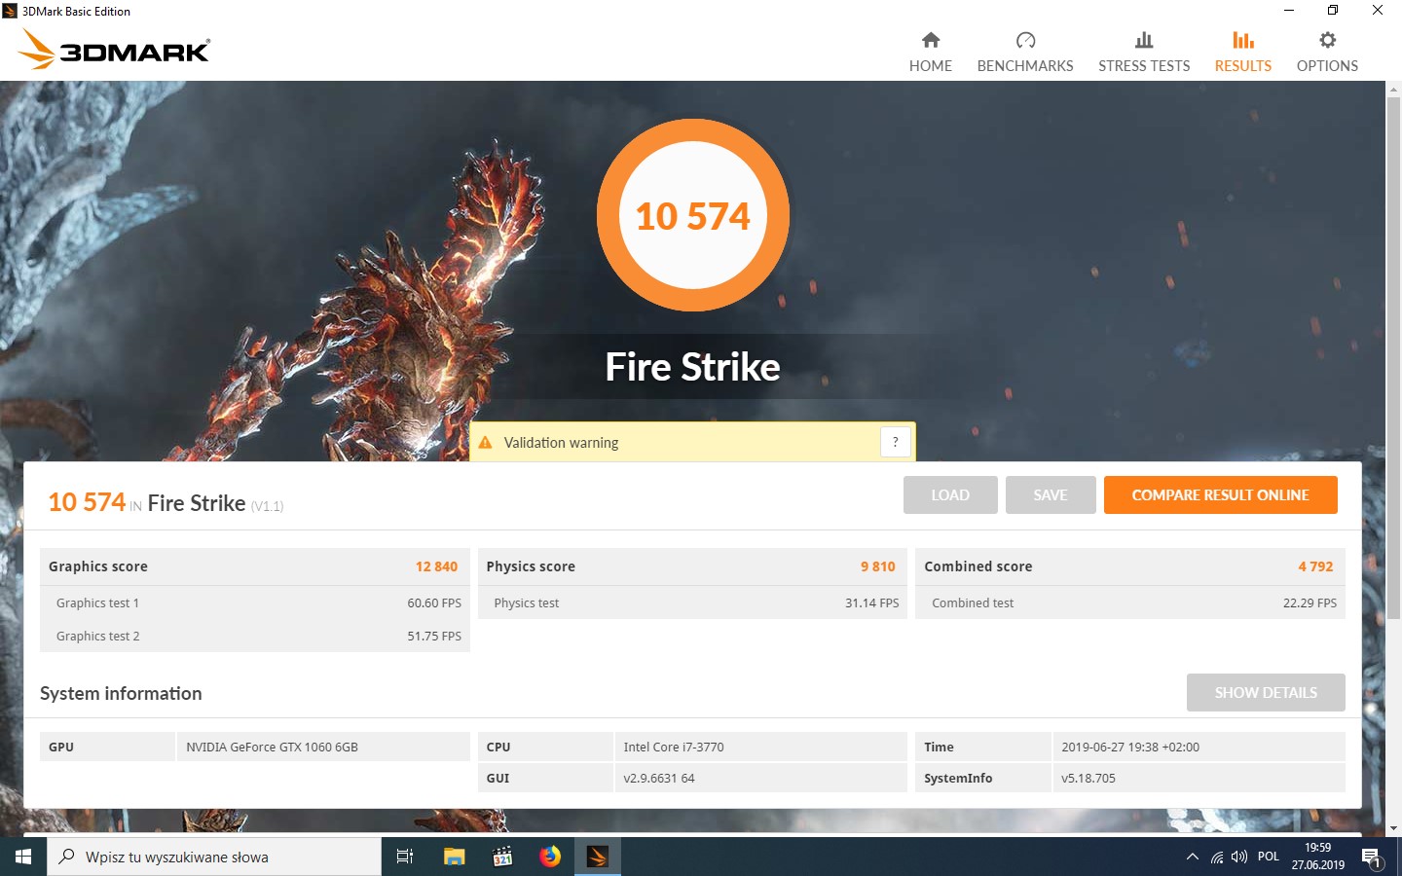Click the Validation warning triangle icon

(485, 442)
